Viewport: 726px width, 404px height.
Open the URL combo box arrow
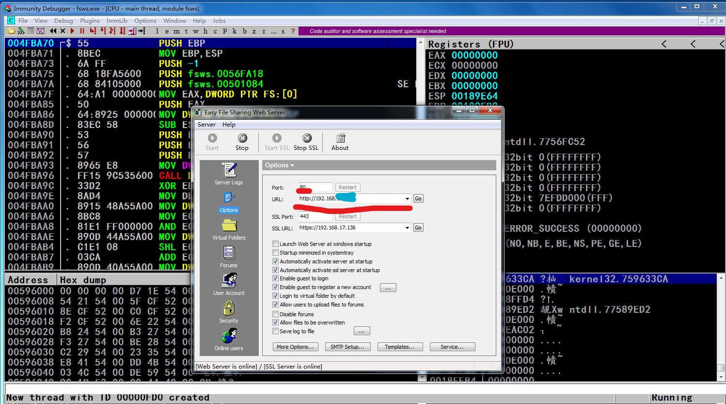(x=407, y=199)
